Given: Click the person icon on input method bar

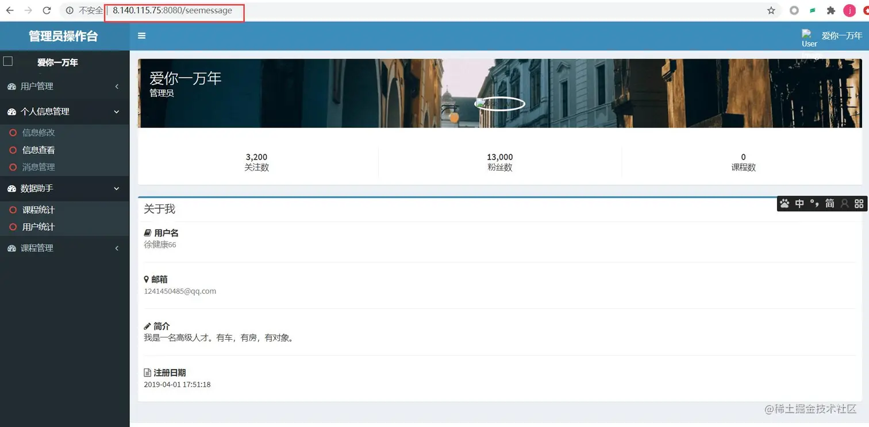Looking at the screenshot, I should click(844, 203).
